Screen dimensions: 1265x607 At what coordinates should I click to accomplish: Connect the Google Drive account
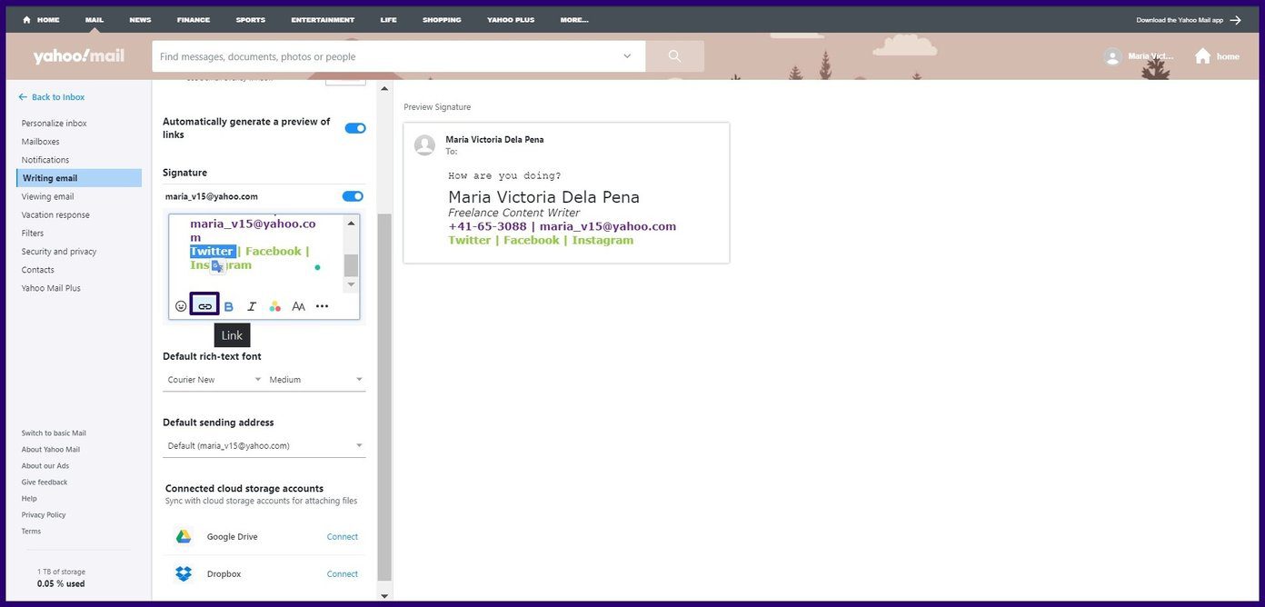pos(343,537)
